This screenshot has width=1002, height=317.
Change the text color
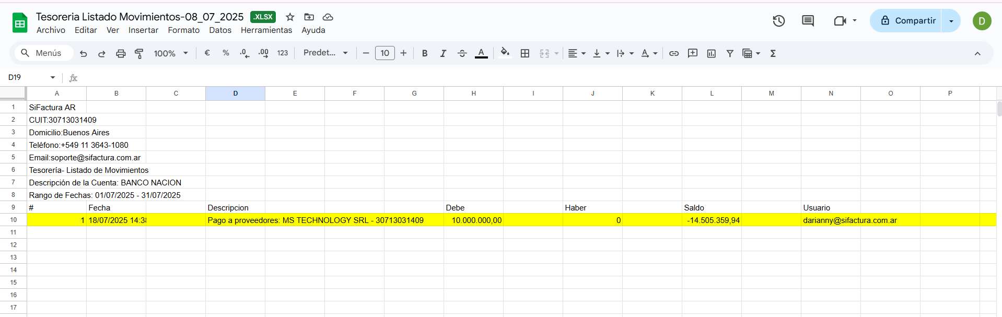(481, 53)
